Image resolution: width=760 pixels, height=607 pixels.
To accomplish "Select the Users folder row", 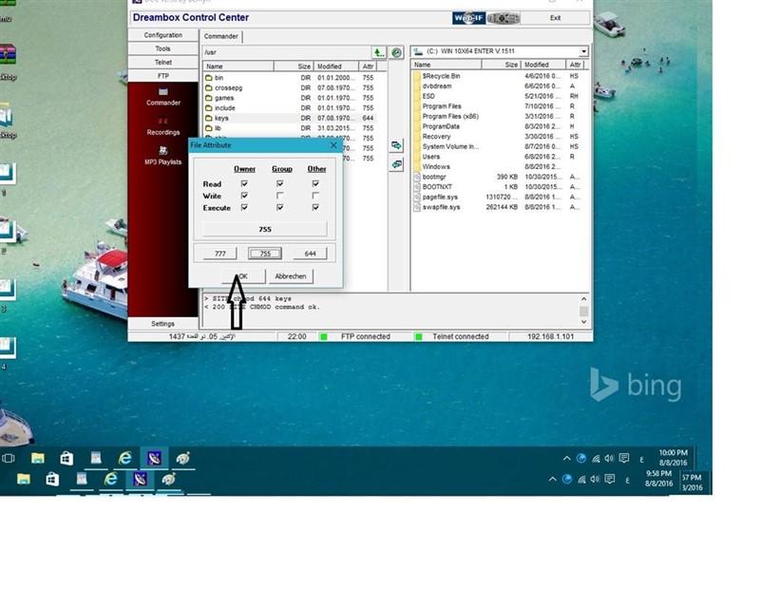I will pyautogui.click(x=500, y=157).
